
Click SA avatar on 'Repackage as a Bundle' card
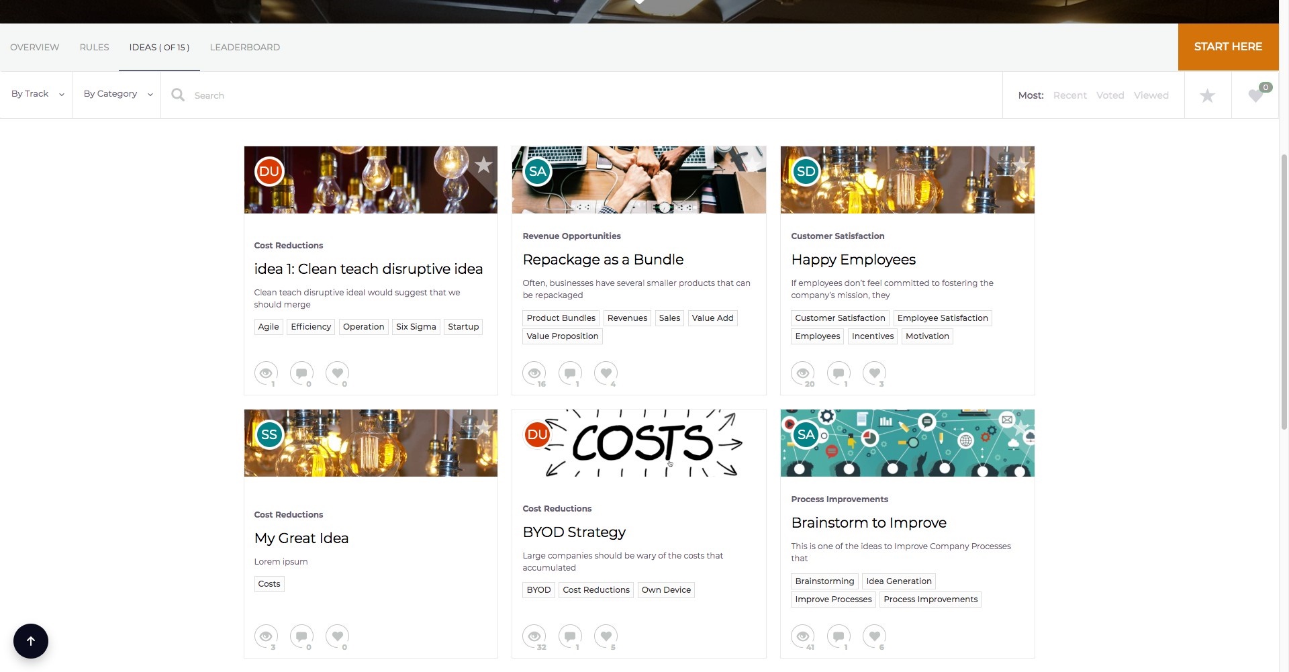[538, 171]
